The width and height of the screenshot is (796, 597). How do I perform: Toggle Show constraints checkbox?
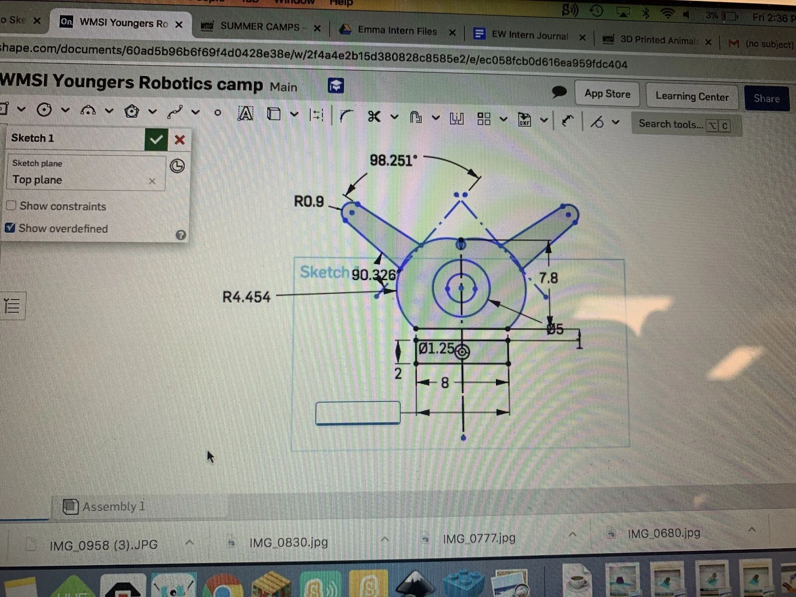click(x=10, y=205)
